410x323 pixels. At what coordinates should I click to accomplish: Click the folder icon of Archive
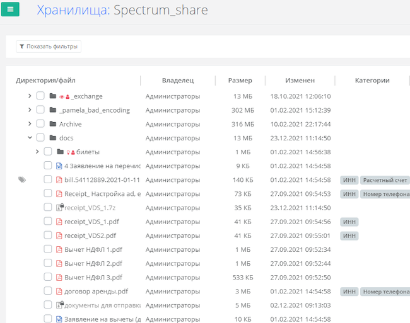53,124
